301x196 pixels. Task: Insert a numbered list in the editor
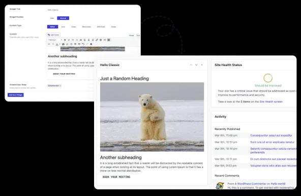pyautogui.click(x=77, y=40)
